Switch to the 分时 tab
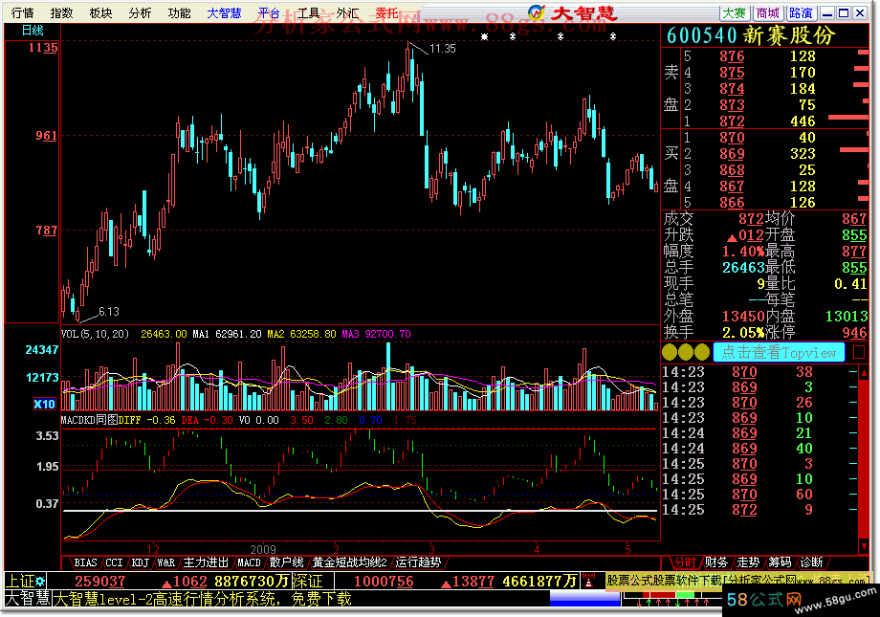The width and height of the screenshot is (880, 617). click(684, 562)
